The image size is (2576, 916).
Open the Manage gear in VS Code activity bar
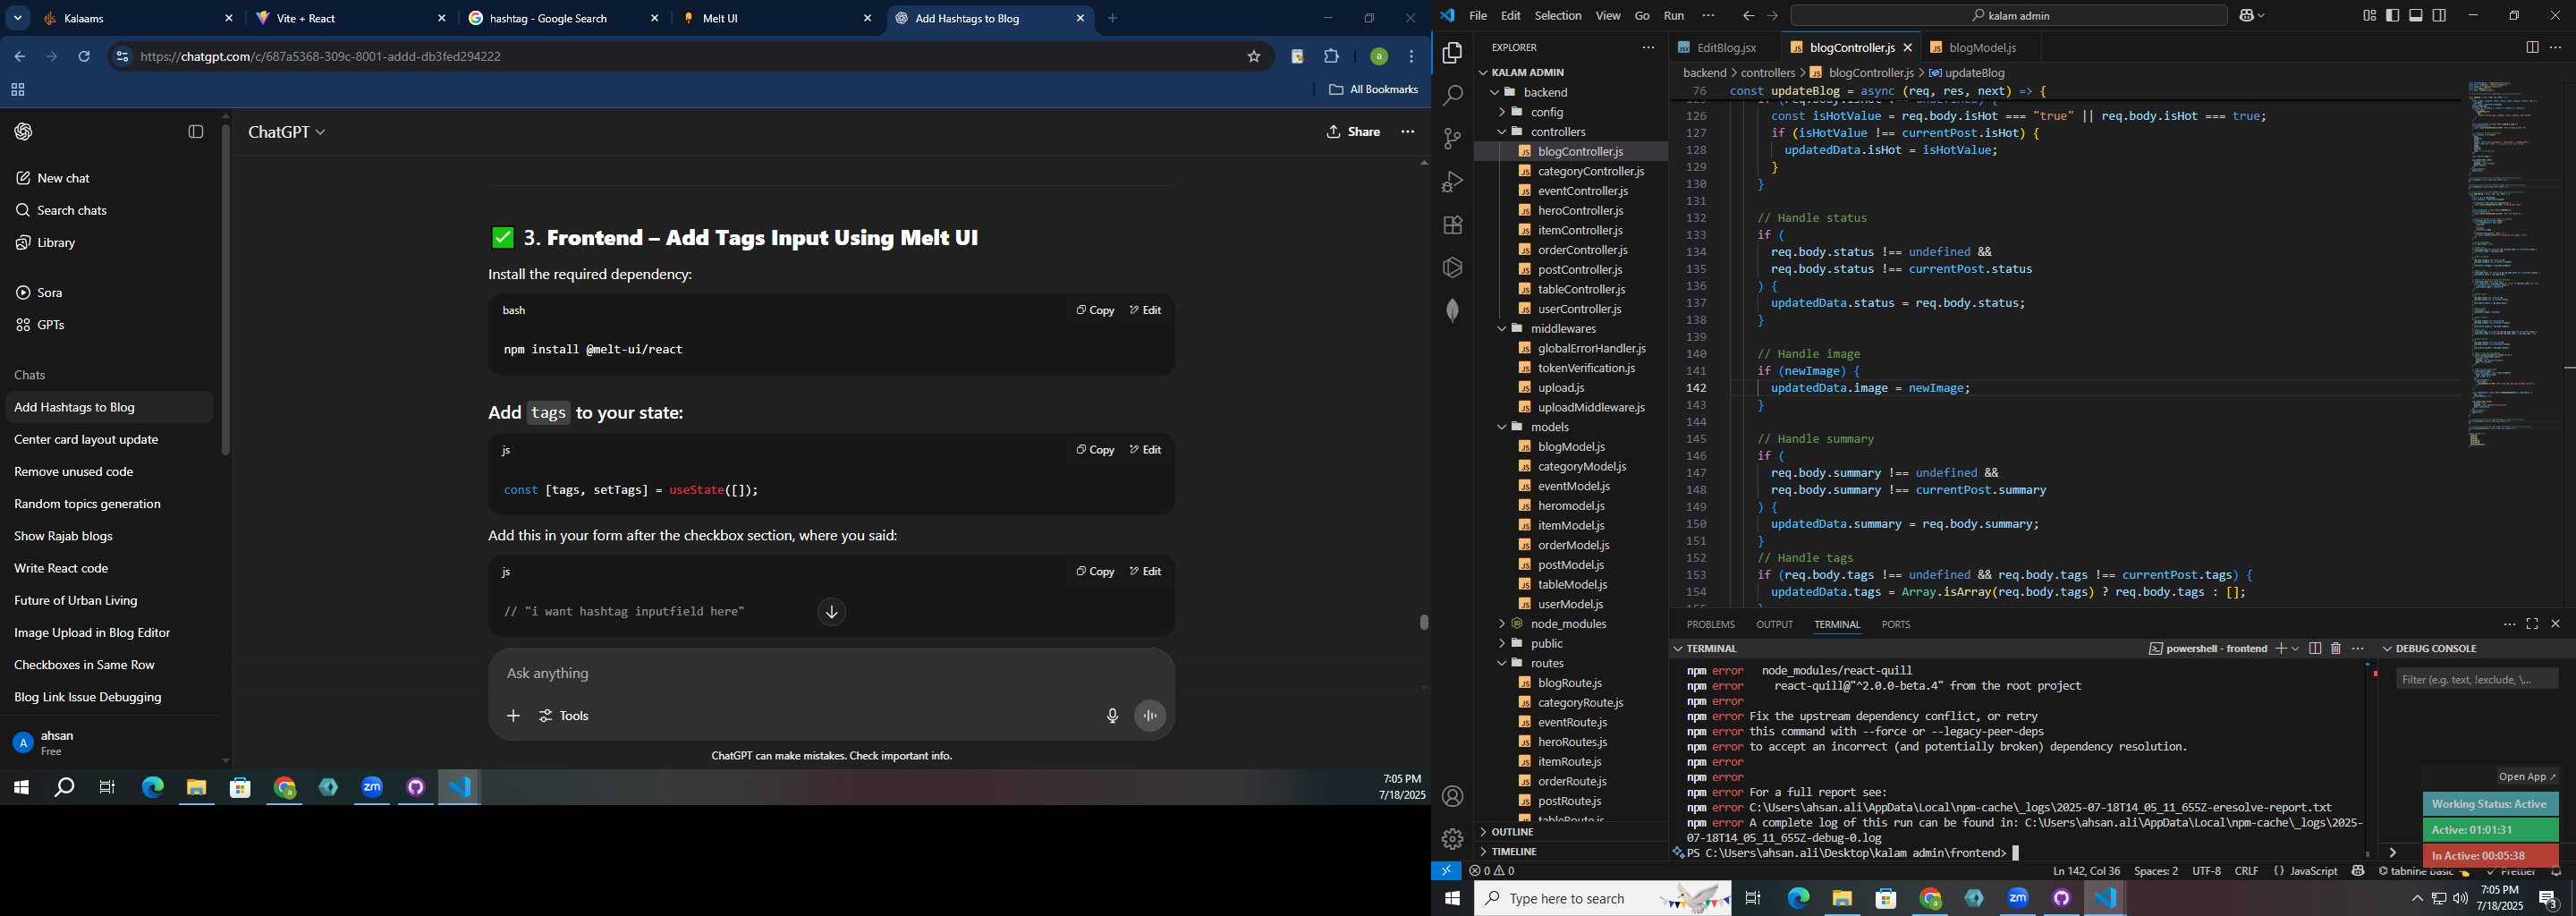point(1452,838)
